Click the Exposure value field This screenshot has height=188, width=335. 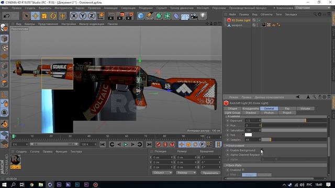[253, 121]
